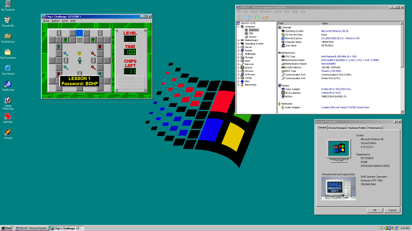Image resolution: width=412 pixels, height=231 pixels.
Task: Open the Microsoft Windows 98 SE value link
Action: click(335, 31)
